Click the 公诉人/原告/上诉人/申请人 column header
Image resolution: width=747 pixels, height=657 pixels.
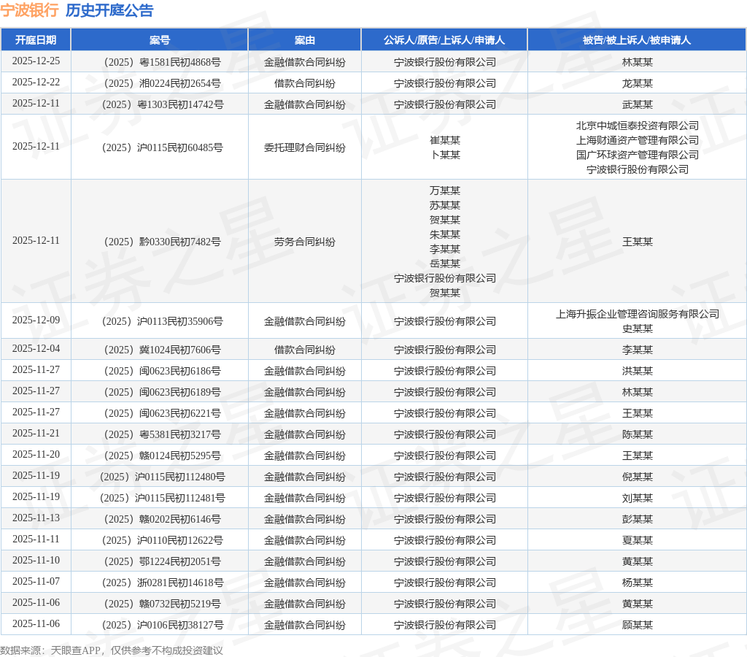pos(444,40)
